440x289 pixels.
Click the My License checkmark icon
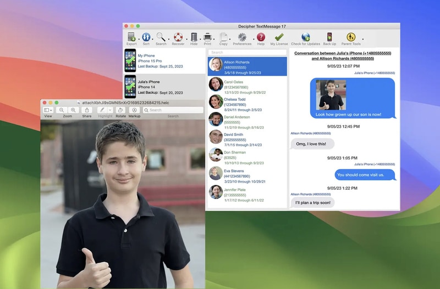279,37
